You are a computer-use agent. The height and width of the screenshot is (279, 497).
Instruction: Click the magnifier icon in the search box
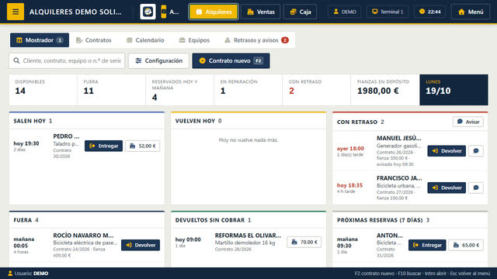[16, 60]
